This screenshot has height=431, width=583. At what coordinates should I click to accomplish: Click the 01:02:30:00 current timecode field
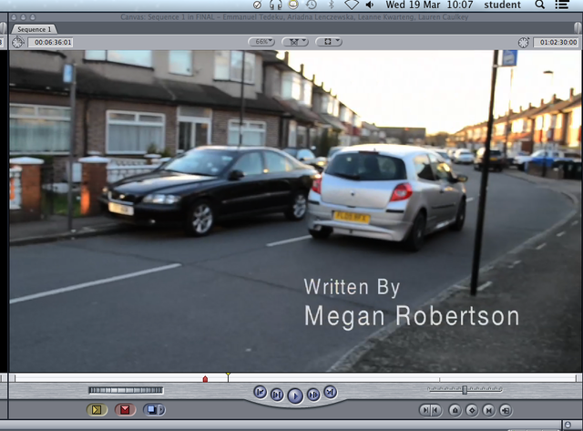click(556, 43)
